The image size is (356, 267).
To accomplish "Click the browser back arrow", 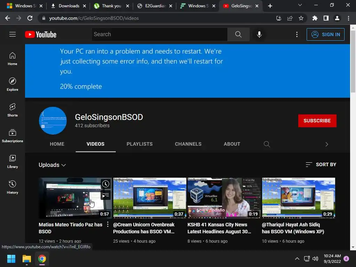I will [x=8, y=18].
